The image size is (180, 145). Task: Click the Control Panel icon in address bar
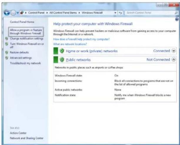(x=22, y=13)
